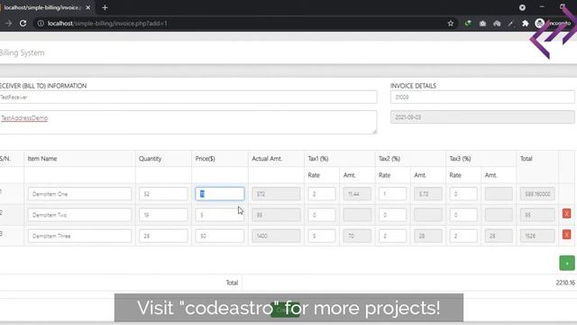Image resolution: width=577 pixels, height=325 pixels.
Task: Edit Tax2 rate for DemoItem Three
Action: coord(392,236)
